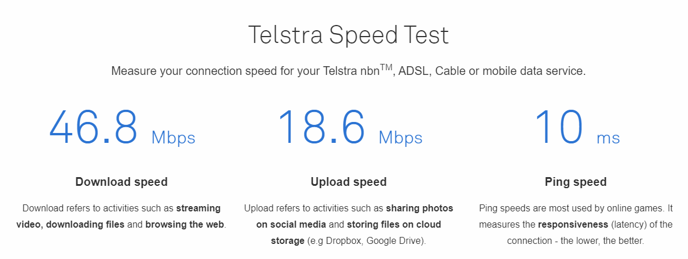Click the "Download speed" label
The image size is (688, 259).
click(x=121, y=182)
